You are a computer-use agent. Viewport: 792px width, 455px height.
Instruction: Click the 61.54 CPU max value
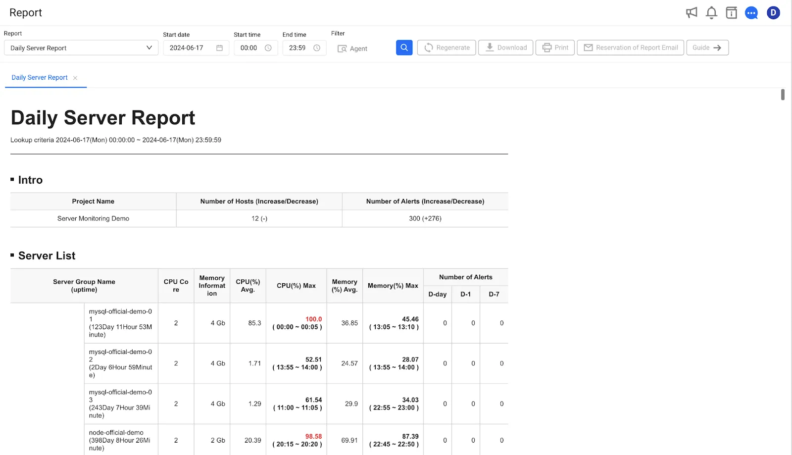click(x=313, y=400)
